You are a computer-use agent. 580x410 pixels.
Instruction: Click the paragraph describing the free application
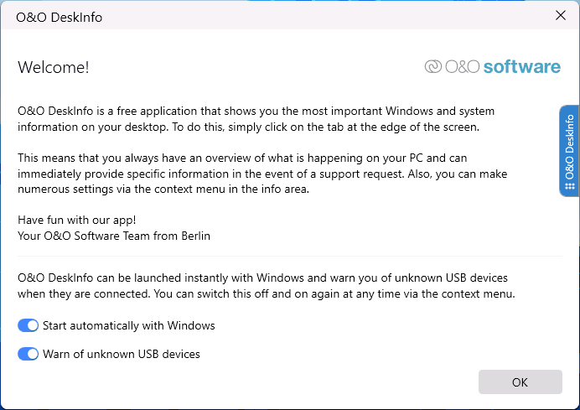point(256,119)
